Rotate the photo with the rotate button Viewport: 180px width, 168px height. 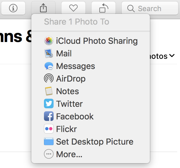[x=104, y=8]
